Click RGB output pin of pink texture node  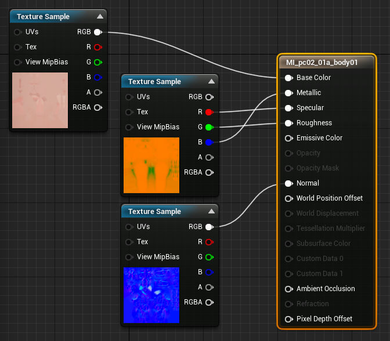(x=98, y=32)
